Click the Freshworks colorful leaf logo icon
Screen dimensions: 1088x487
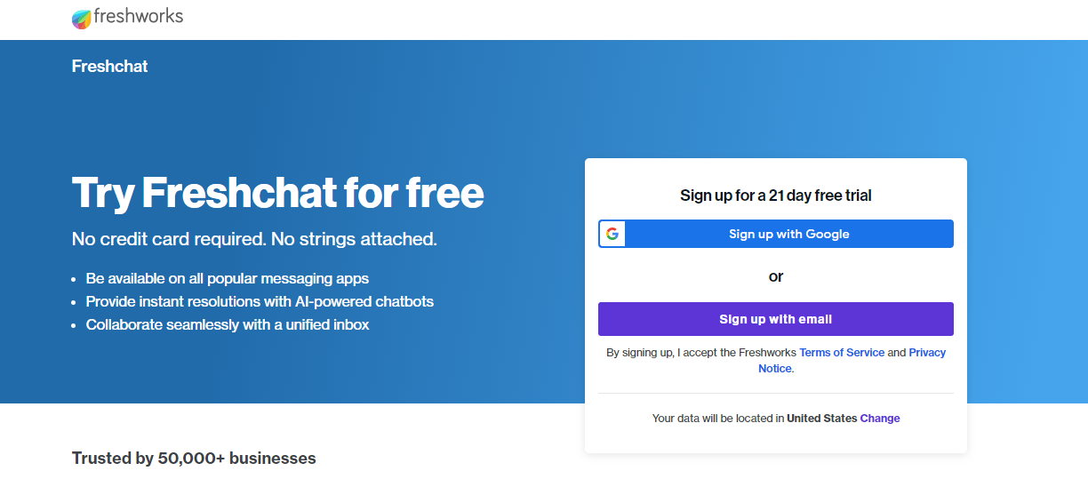coord(82,19)
